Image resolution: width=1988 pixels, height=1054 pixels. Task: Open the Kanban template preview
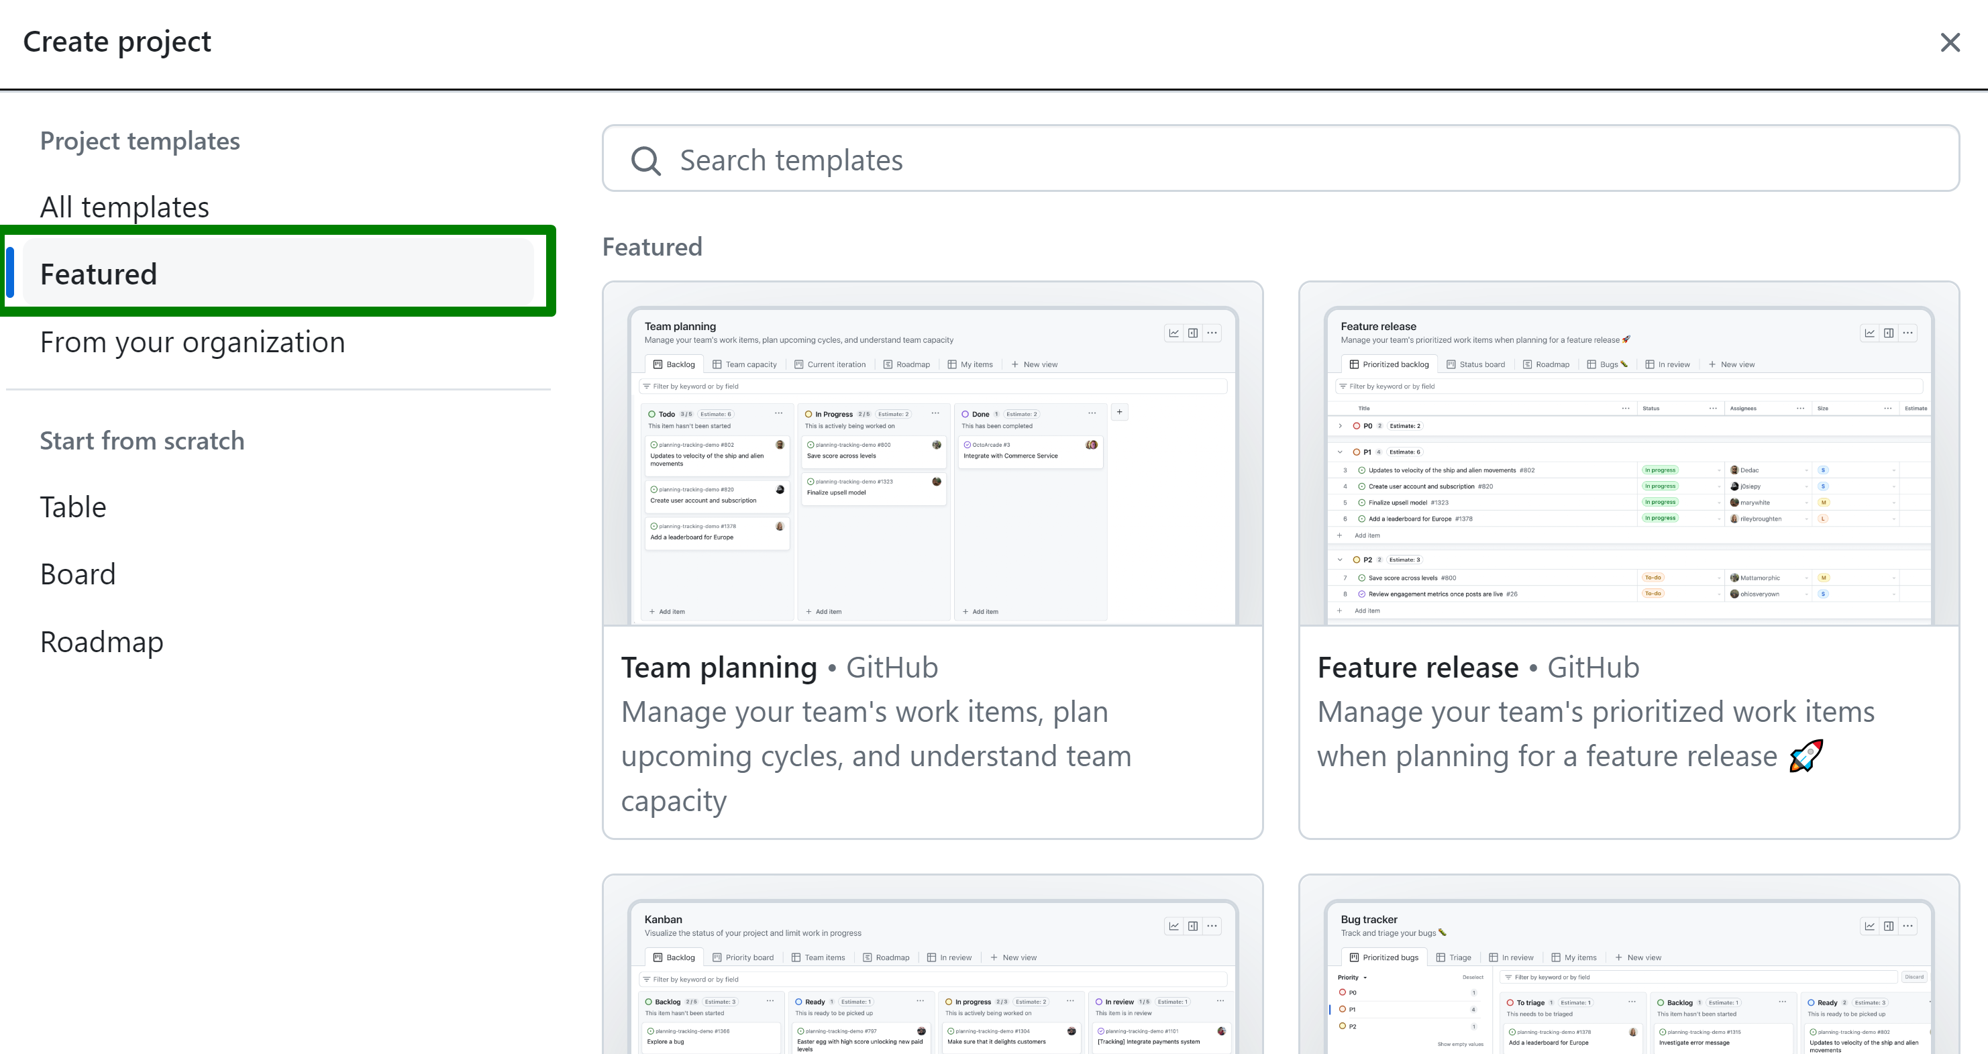pyautogui.click(x=932, y=965)
